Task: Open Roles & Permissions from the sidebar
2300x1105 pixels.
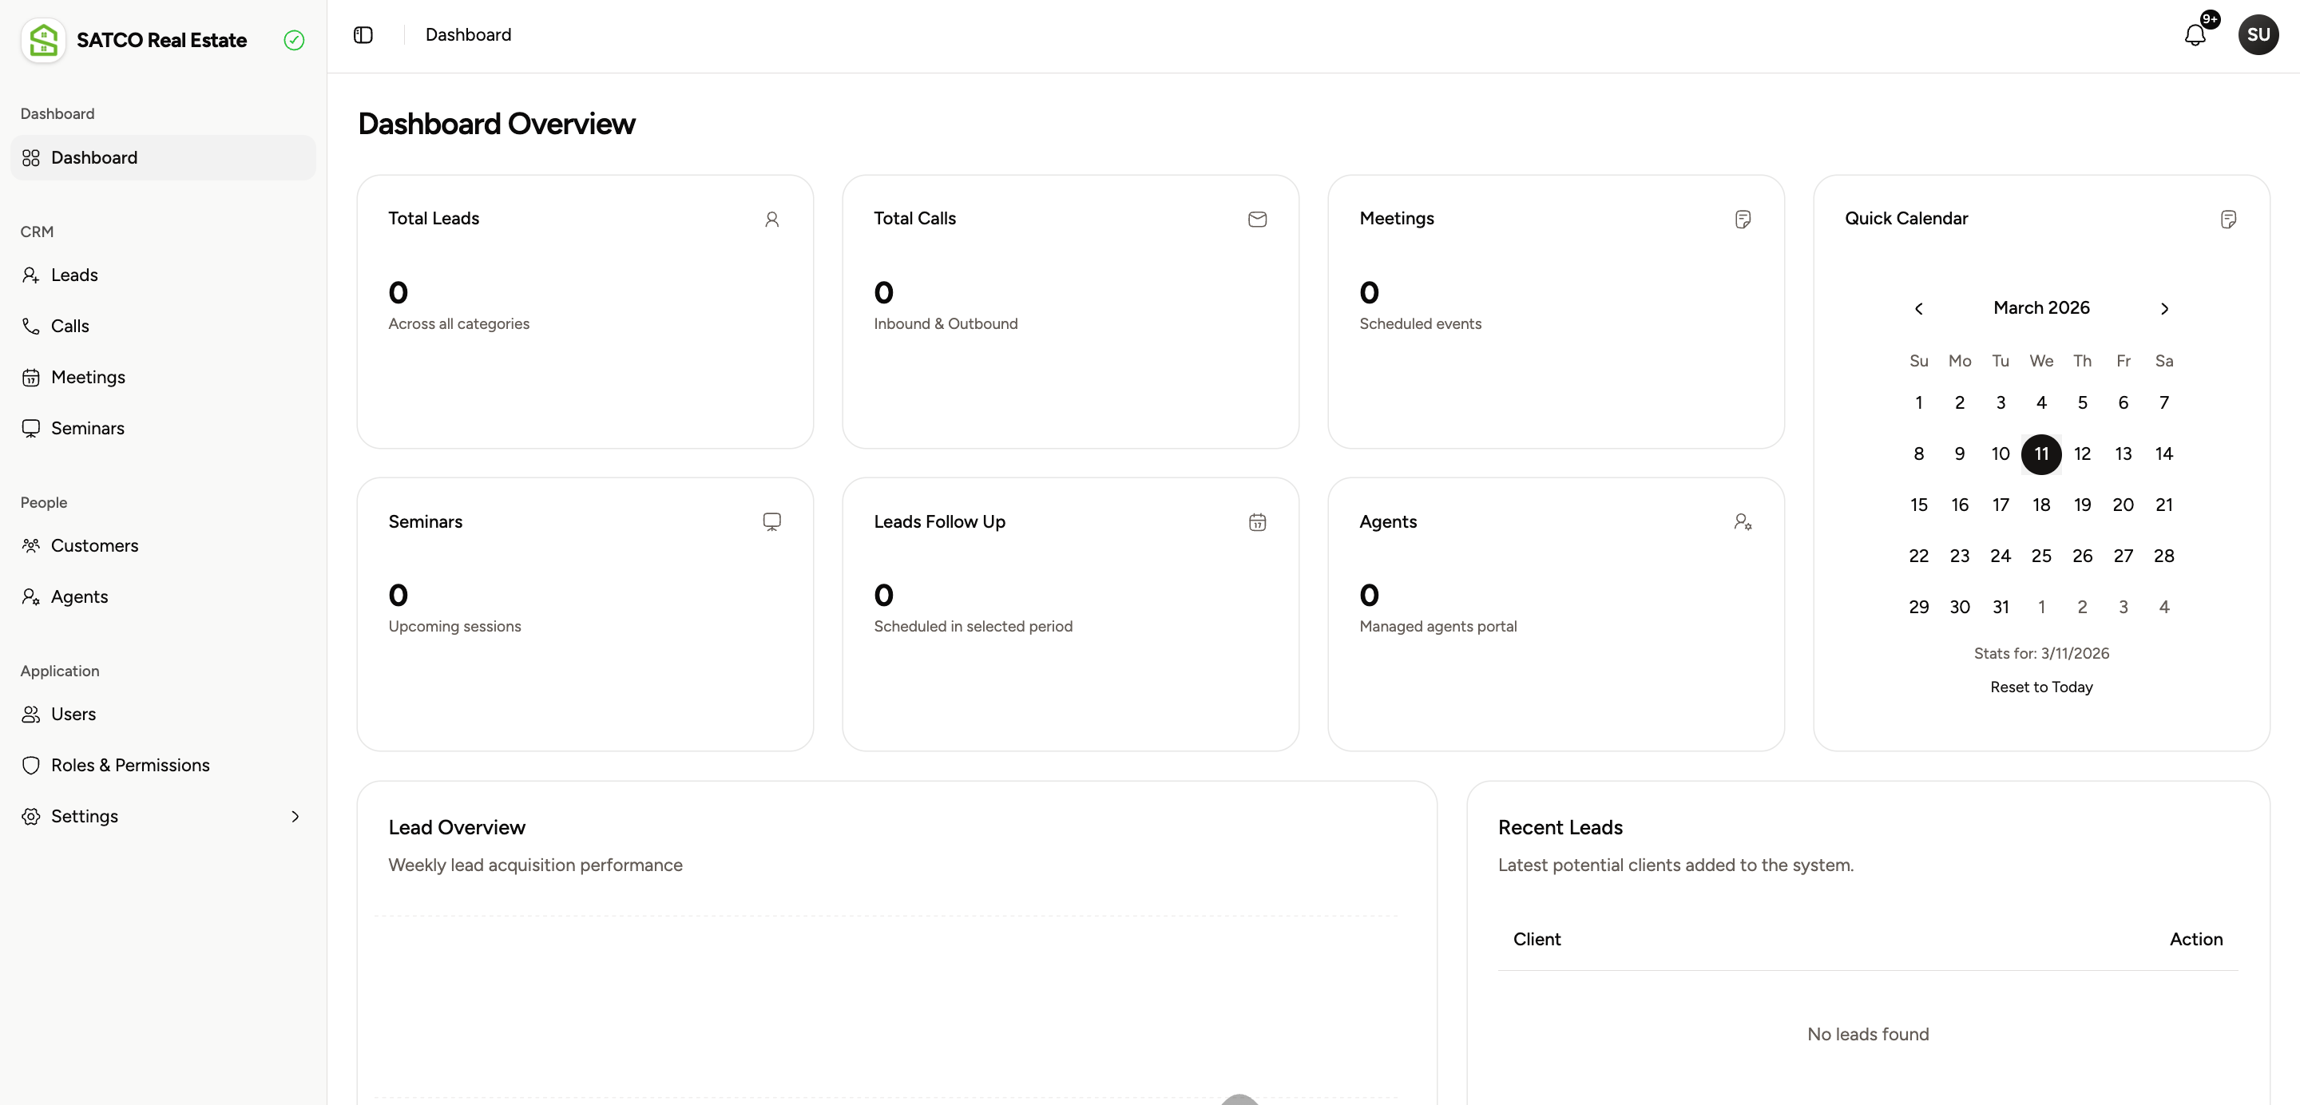Action: coord(129,765)
